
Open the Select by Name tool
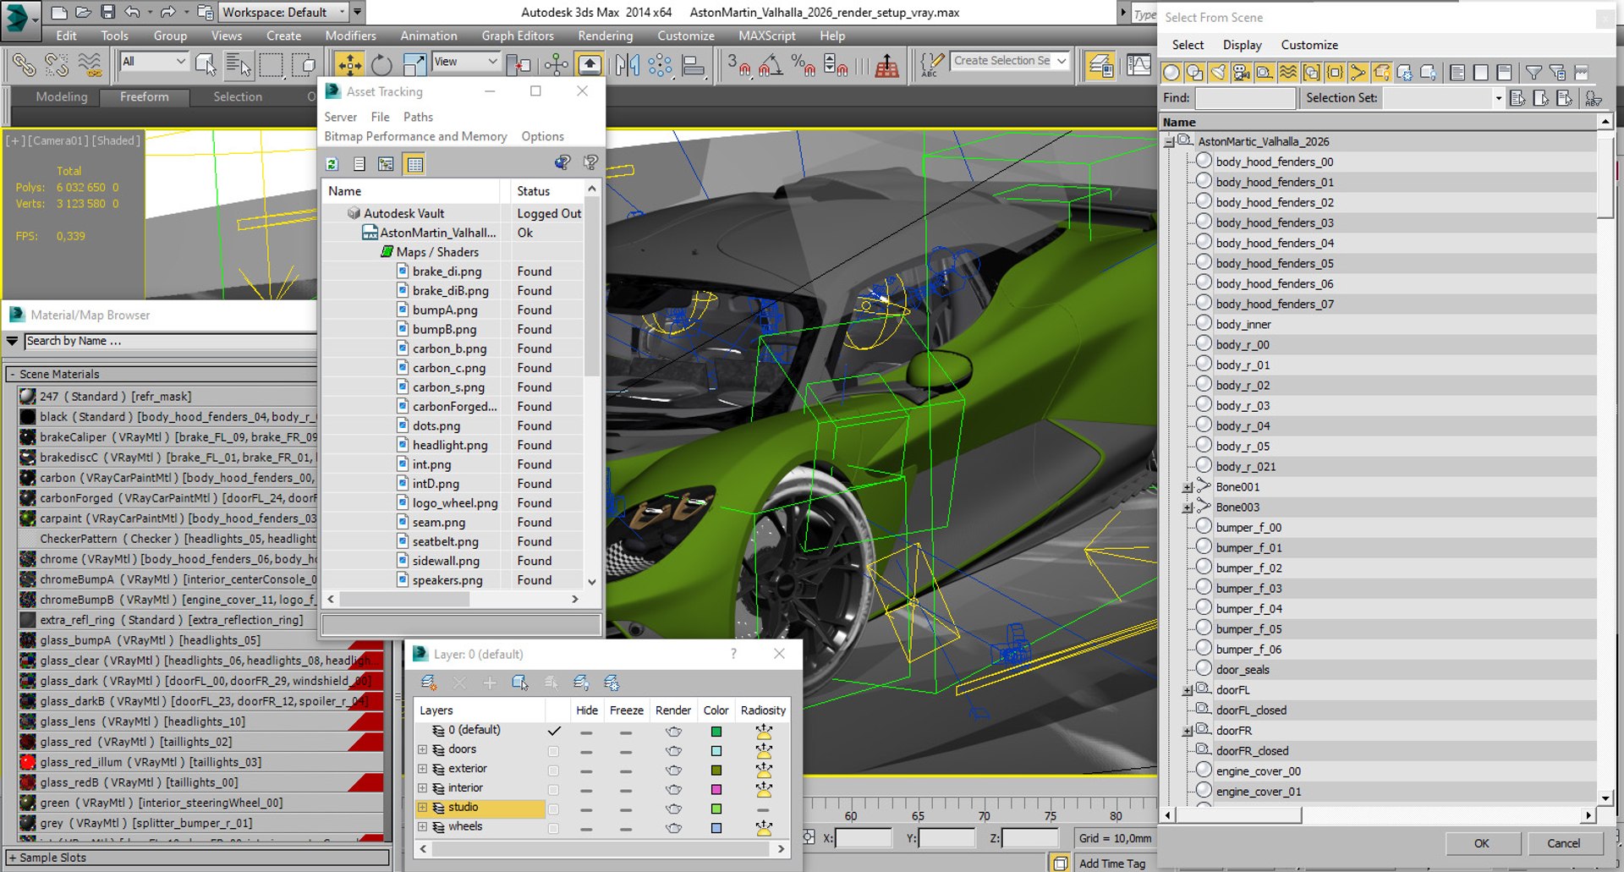[x=238, y=64]
